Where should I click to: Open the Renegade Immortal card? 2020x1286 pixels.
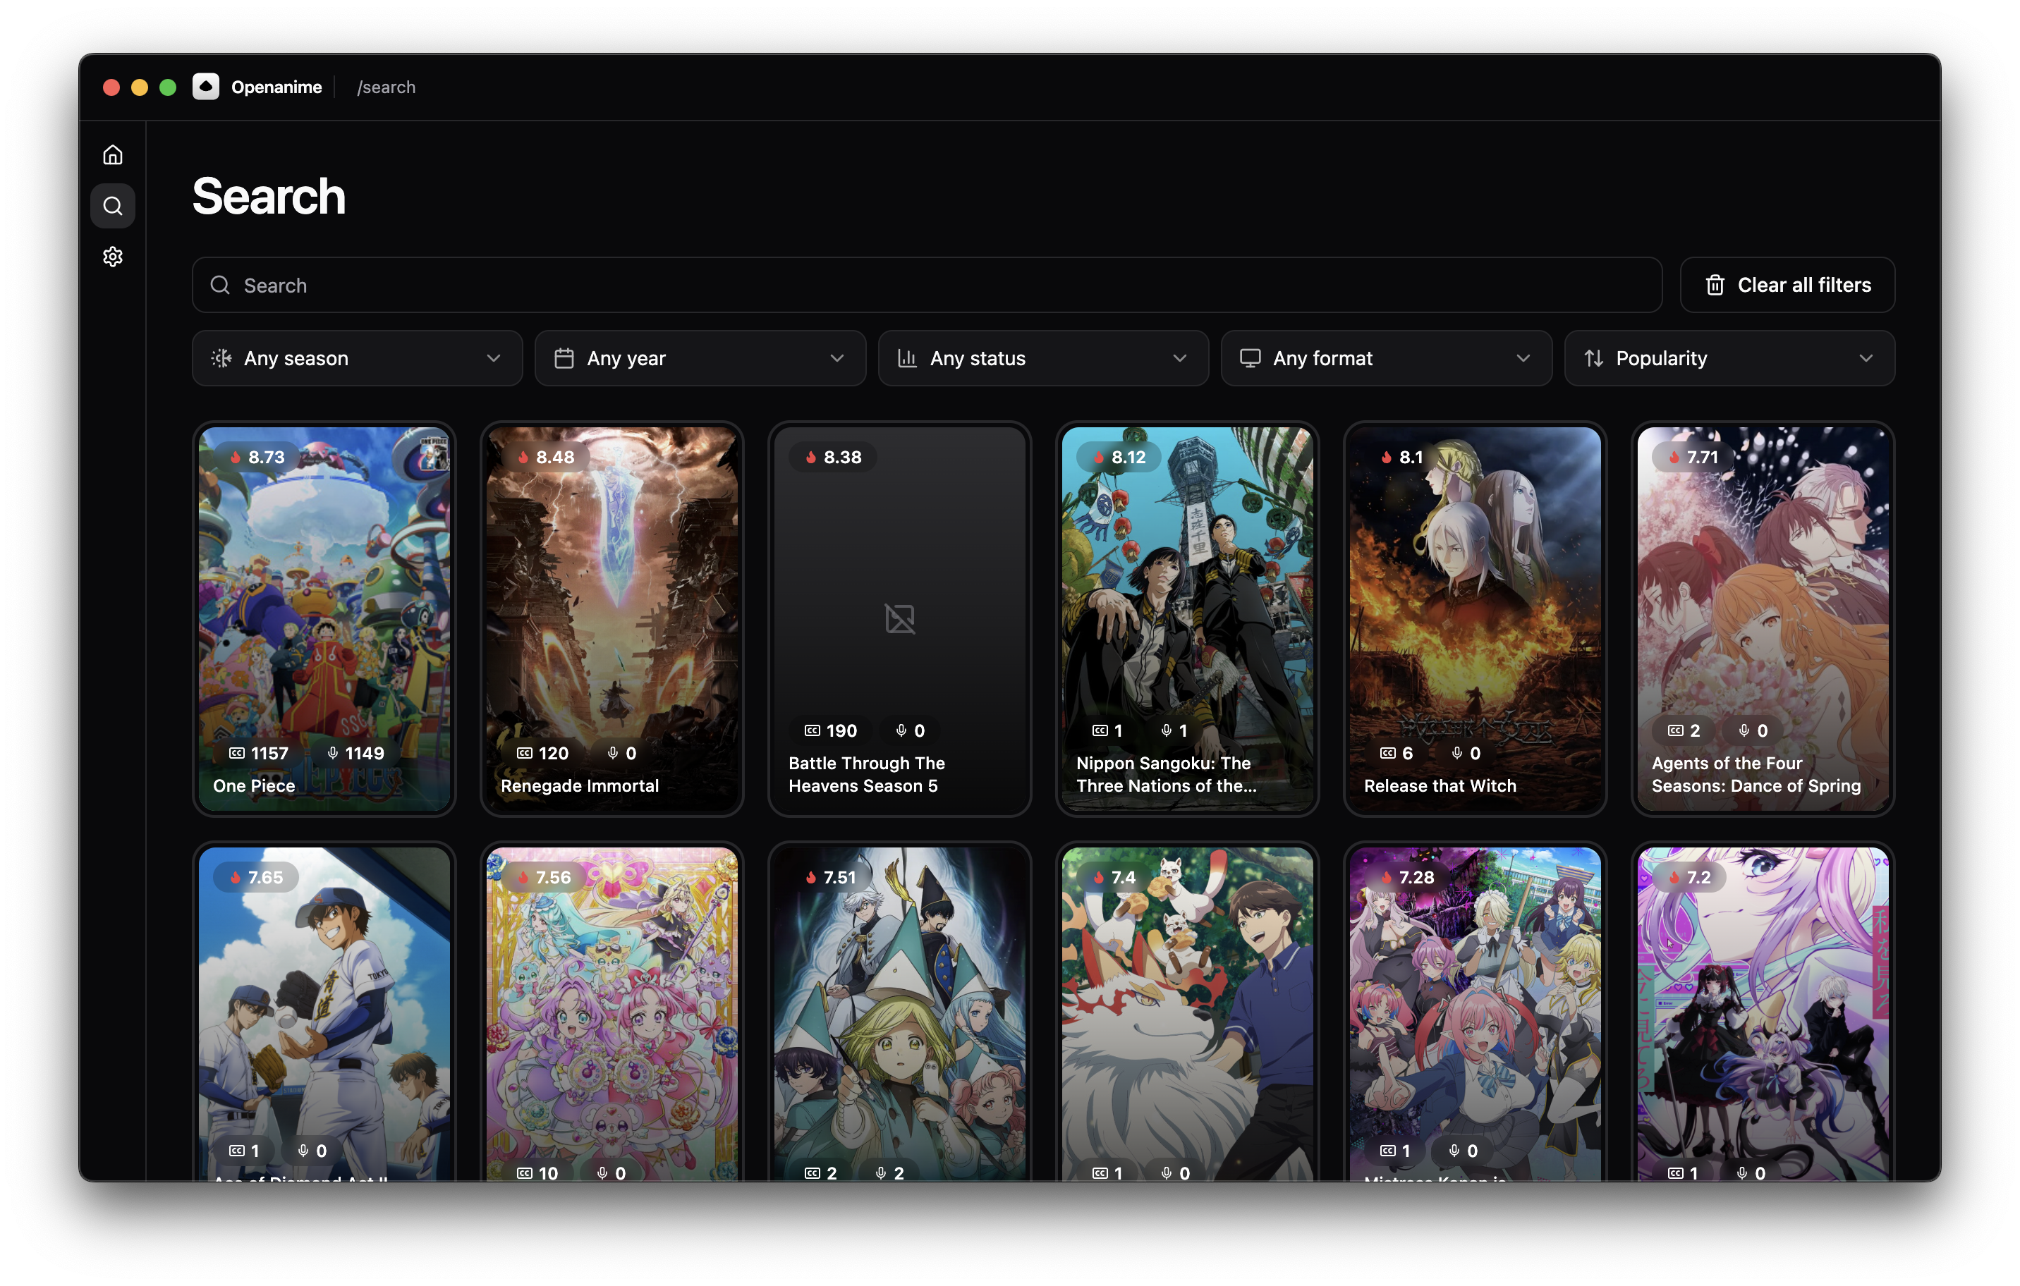(x=612, y=619)
